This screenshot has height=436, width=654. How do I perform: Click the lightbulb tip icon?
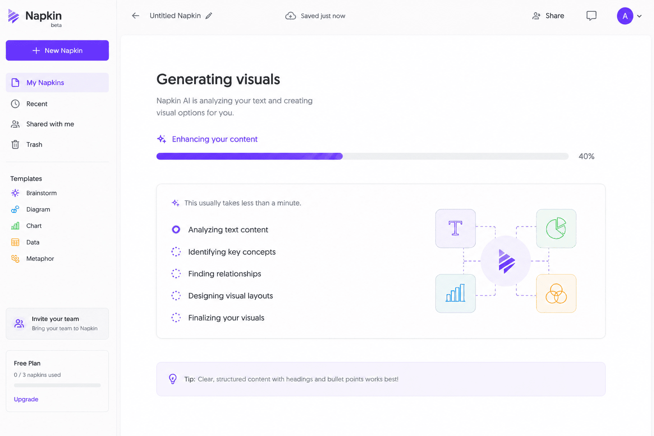click(x=173, y=379)
